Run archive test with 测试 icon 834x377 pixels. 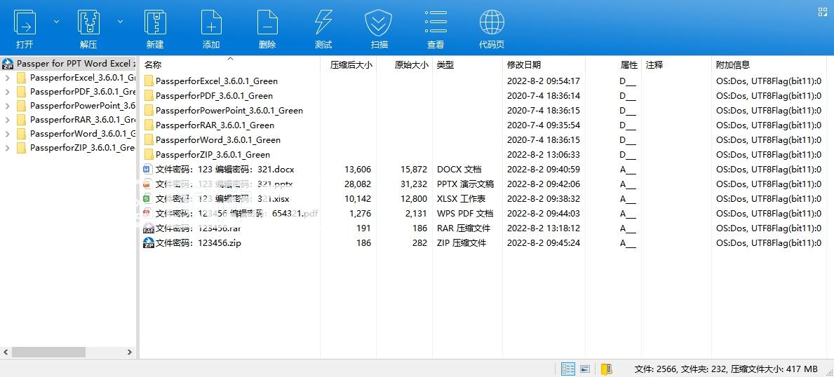click(x=323, y=28)
